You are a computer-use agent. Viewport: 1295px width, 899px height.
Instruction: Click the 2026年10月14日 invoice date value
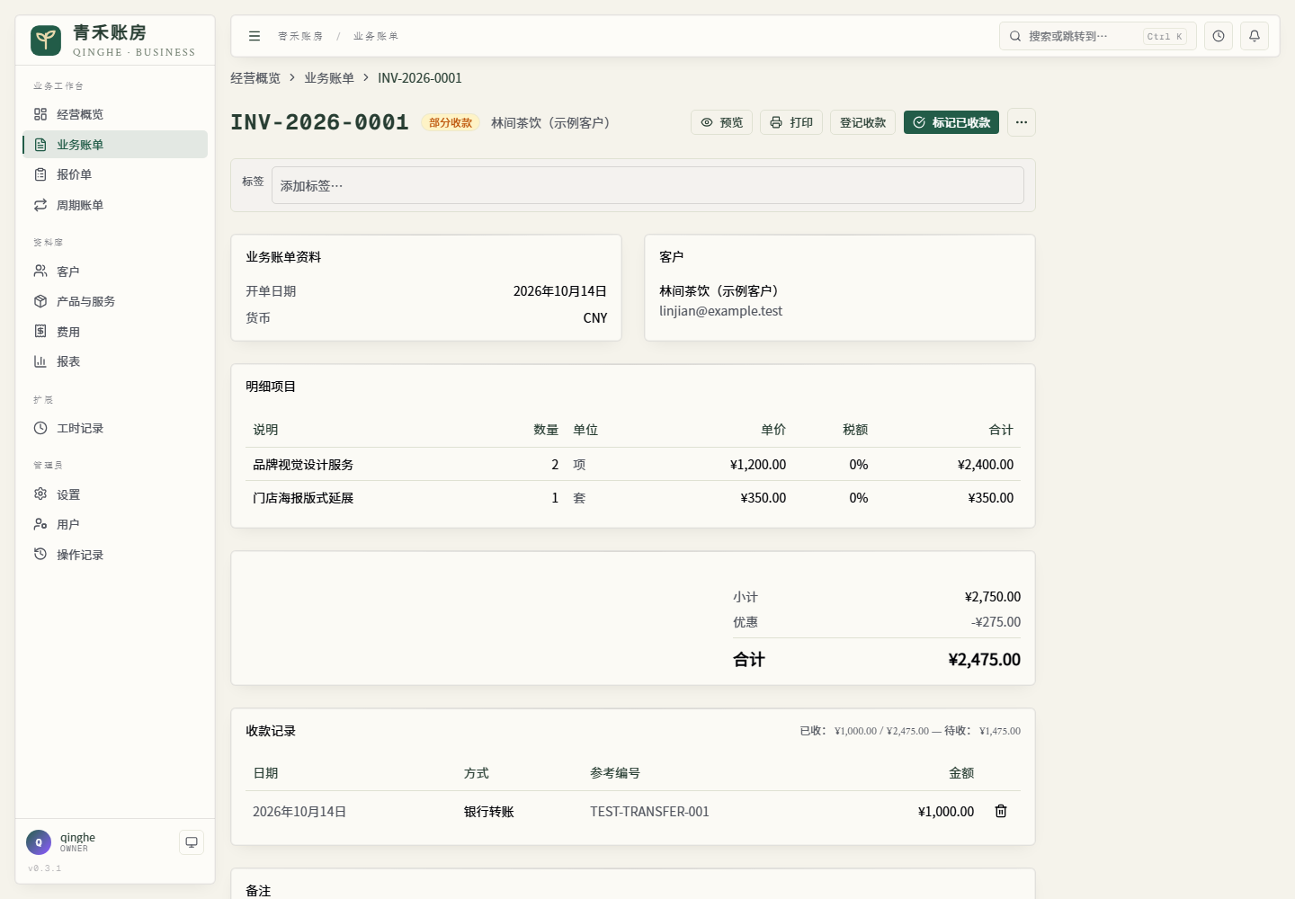pyautogui.click(x=560, y=291)
